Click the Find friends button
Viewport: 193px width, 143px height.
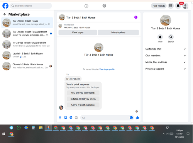pyautogui.click(x=159, y=6)
